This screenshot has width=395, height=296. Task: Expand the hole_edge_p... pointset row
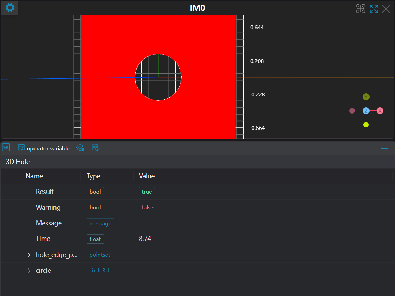[29, 255]
